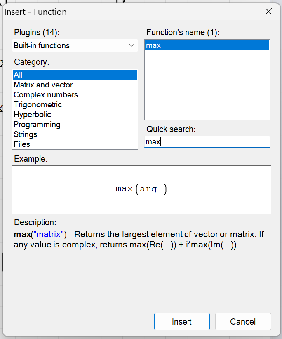Open the Plugins 'Built-in functions' dropdown
This screenshot has height=339, width=282.
pos(75,45)
